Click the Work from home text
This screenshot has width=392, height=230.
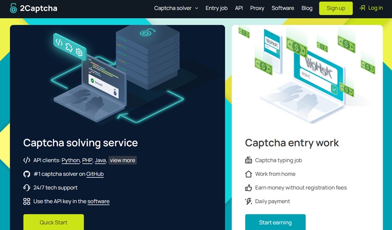click(275, 174)
